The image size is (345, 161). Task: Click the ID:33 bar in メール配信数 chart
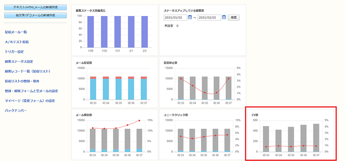93,88
